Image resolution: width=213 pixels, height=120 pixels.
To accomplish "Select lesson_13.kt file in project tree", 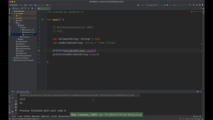I will pyautogui.click(x=28, y=35).
